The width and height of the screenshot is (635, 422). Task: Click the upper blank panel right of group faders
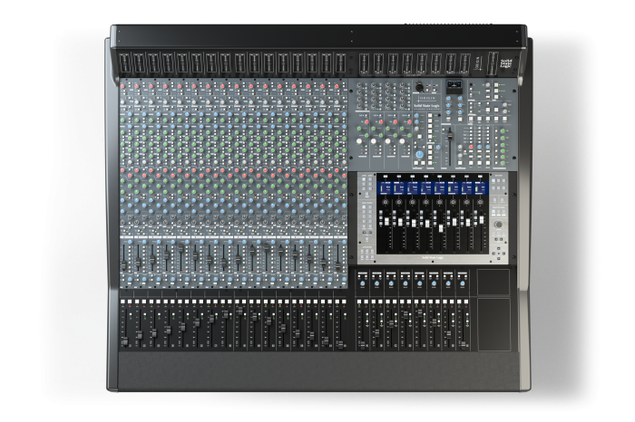coord(493,282)
